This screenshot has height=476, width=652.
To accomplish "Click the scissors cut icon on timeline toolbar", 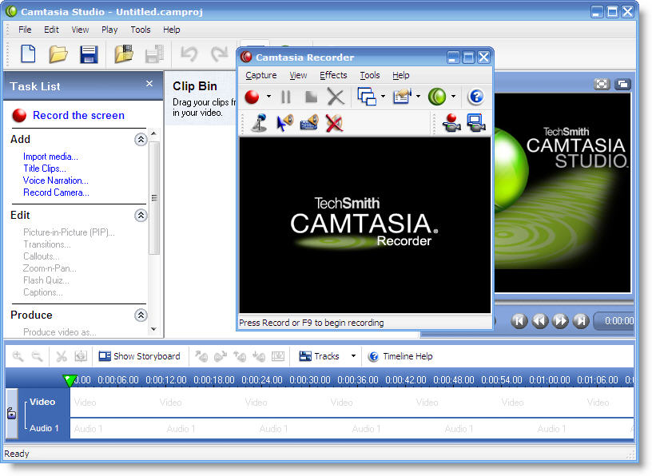I will pyautogui.click(x=62, y=356).
